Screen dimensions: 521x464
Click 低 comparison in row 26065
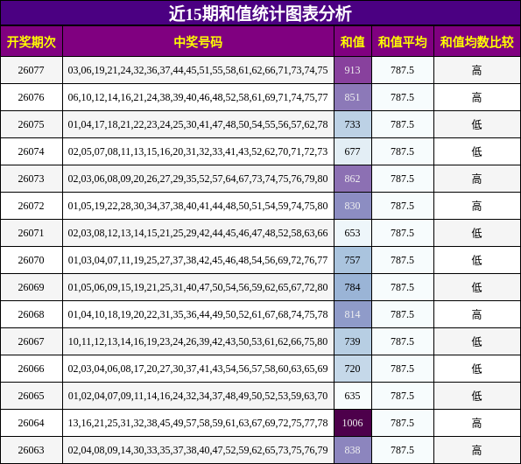click(x=477, y=397)
